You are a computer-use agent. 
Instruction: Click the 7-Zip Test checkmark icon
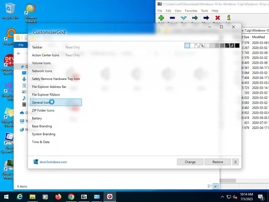(184, 18)
